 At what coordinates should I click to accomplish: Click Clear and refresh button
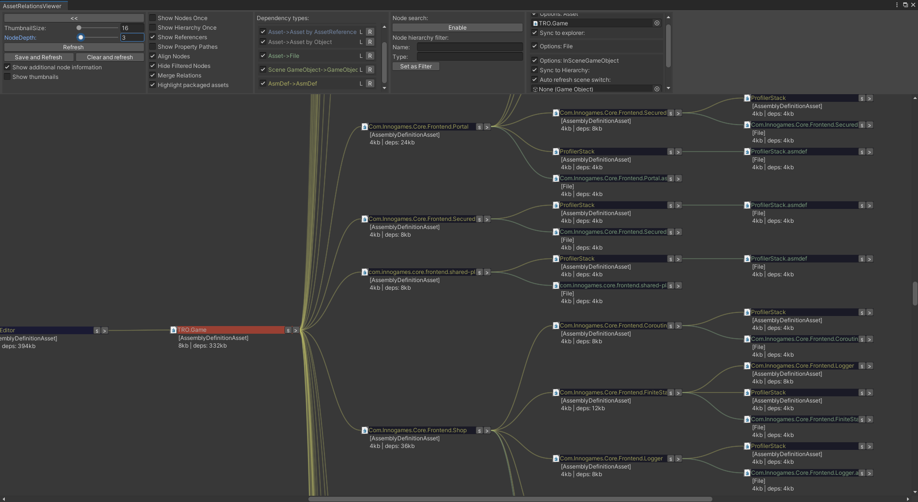coord(110,57)
